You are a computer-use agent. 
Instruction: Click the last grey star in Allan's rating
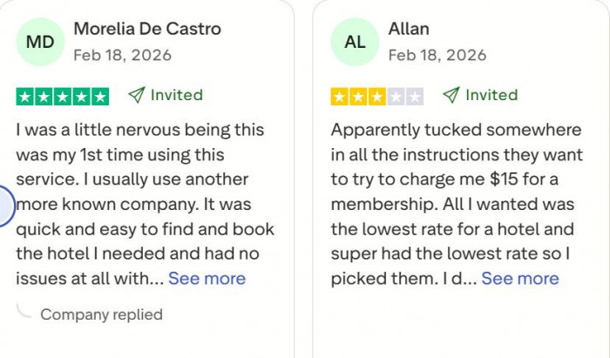(x=415, y=96)
